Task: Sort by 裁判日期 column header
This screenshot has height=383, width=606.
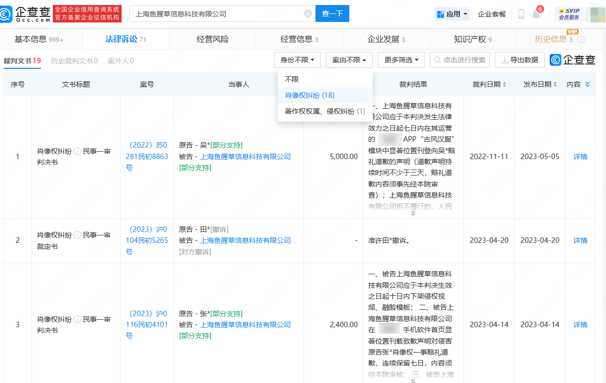Action: (489, 84)
